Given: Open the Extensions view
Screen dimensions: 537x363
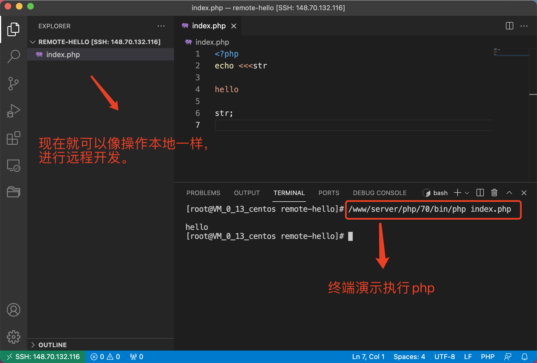Looking at the screenshot, I should (13, 138).
